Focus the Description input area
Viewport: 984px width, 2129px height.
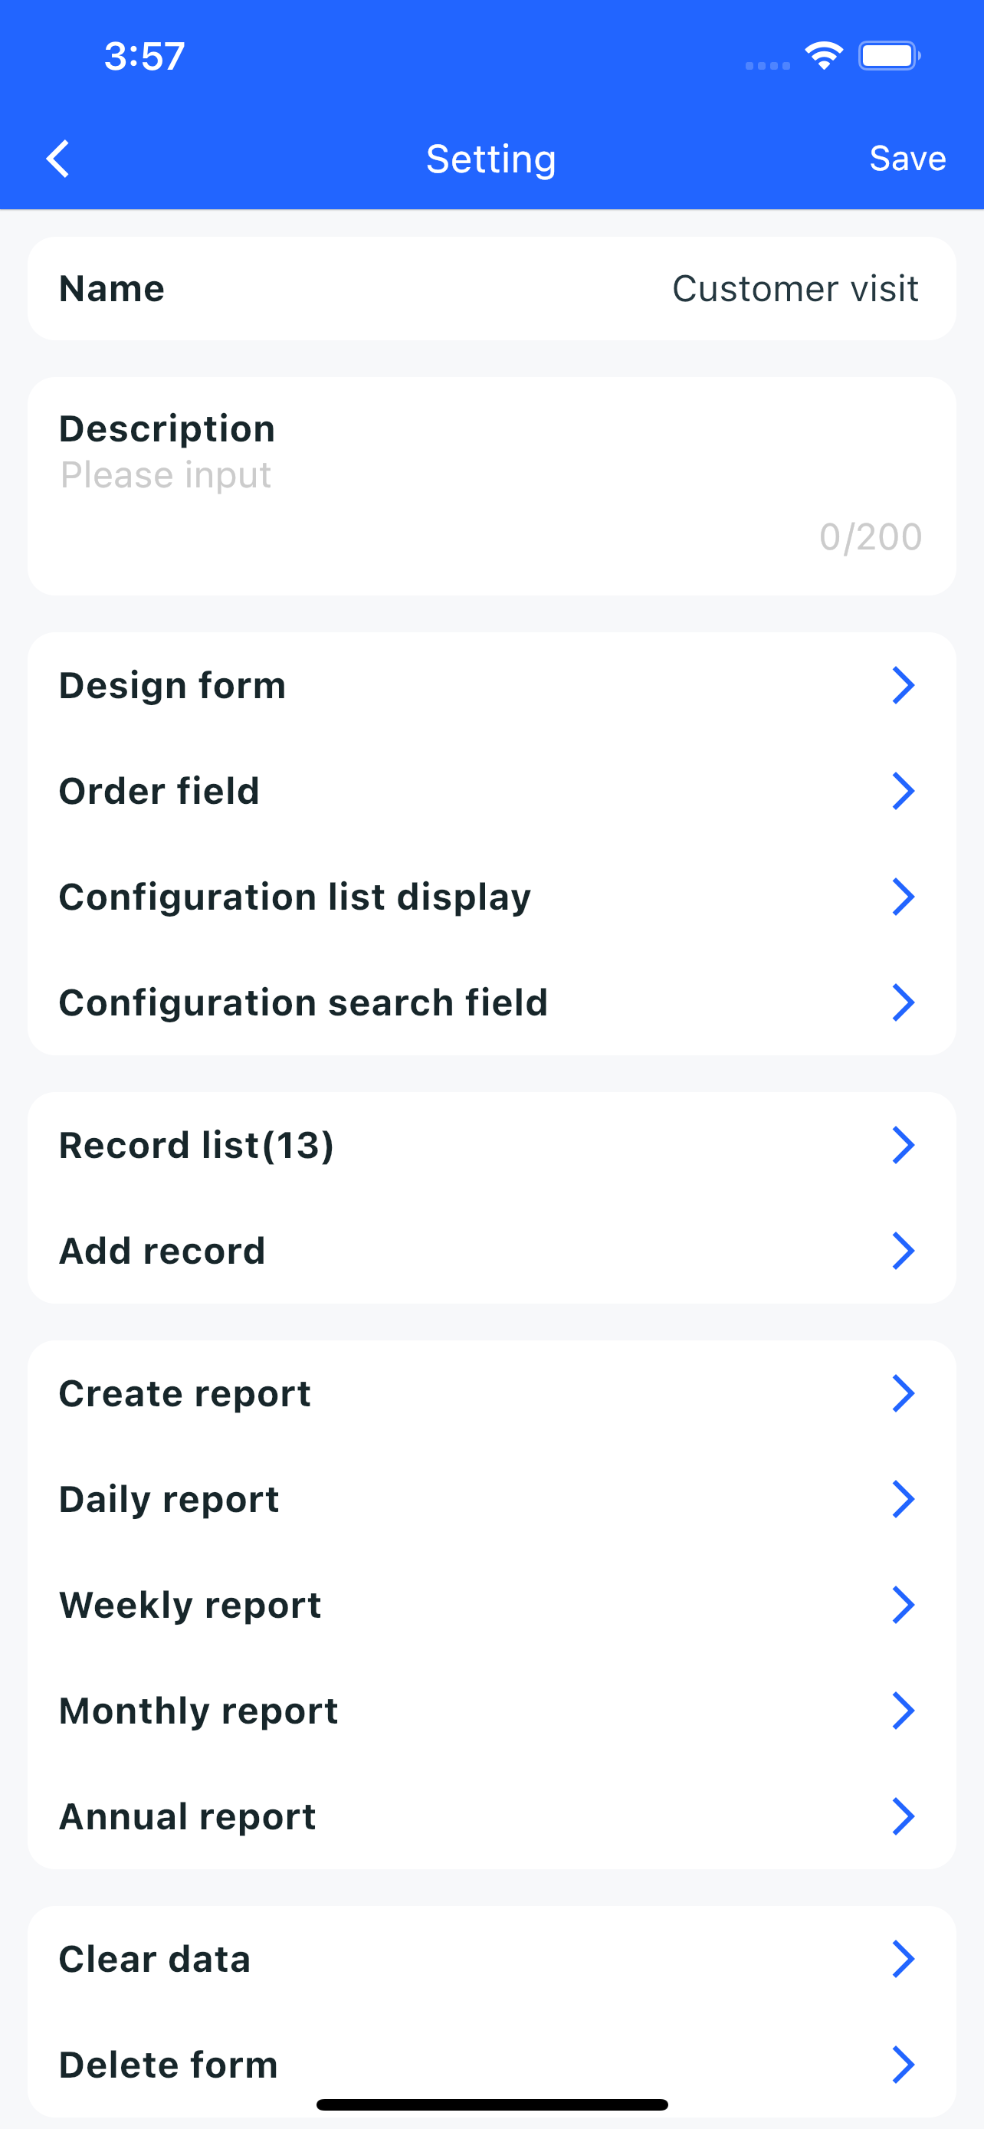pos(491,486)
